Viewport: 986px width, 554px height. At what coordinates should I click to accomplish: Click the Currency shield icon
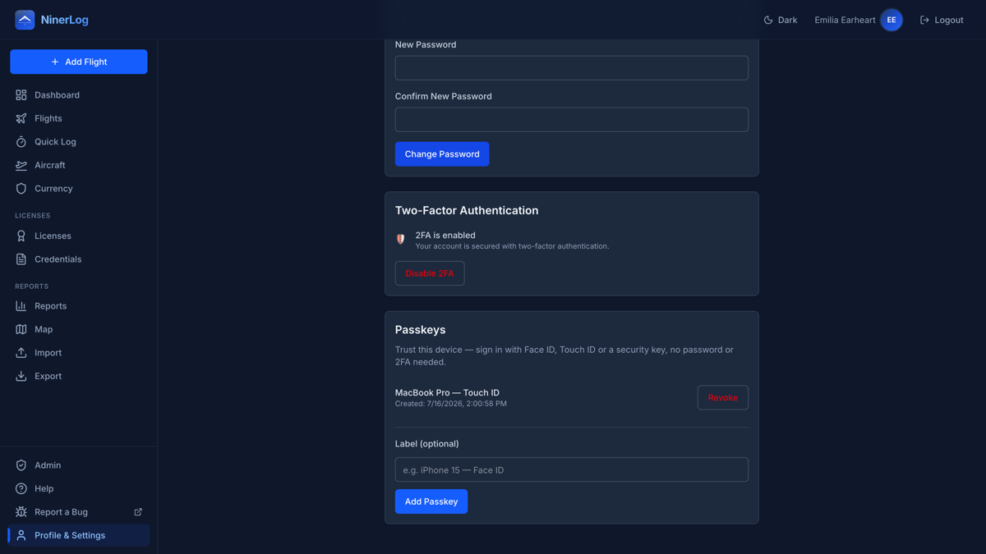coord(21,189)
